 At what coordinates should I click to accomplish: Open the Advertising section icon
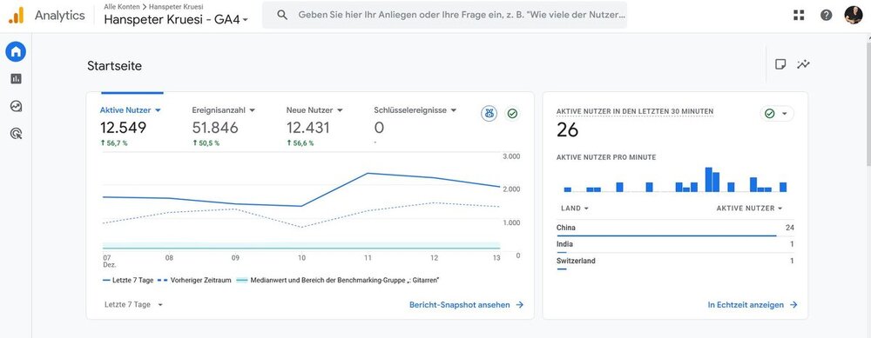coord(16,133)
